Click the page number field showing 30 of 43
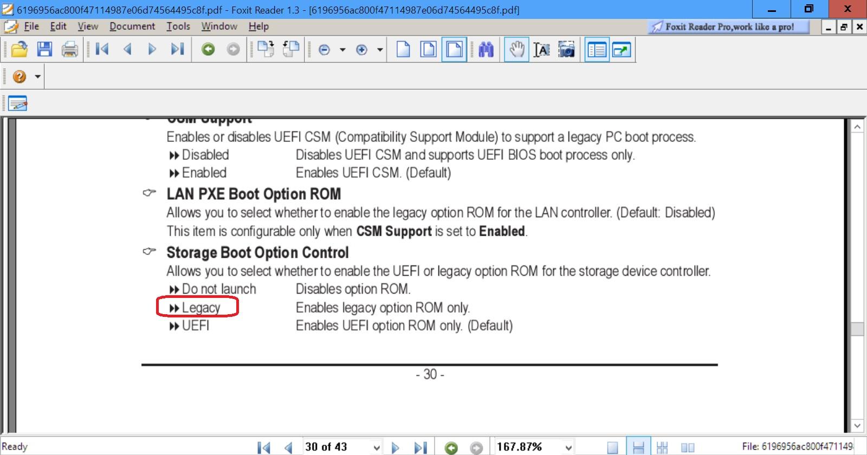The image size is (867, 455). tap(337, 447)
